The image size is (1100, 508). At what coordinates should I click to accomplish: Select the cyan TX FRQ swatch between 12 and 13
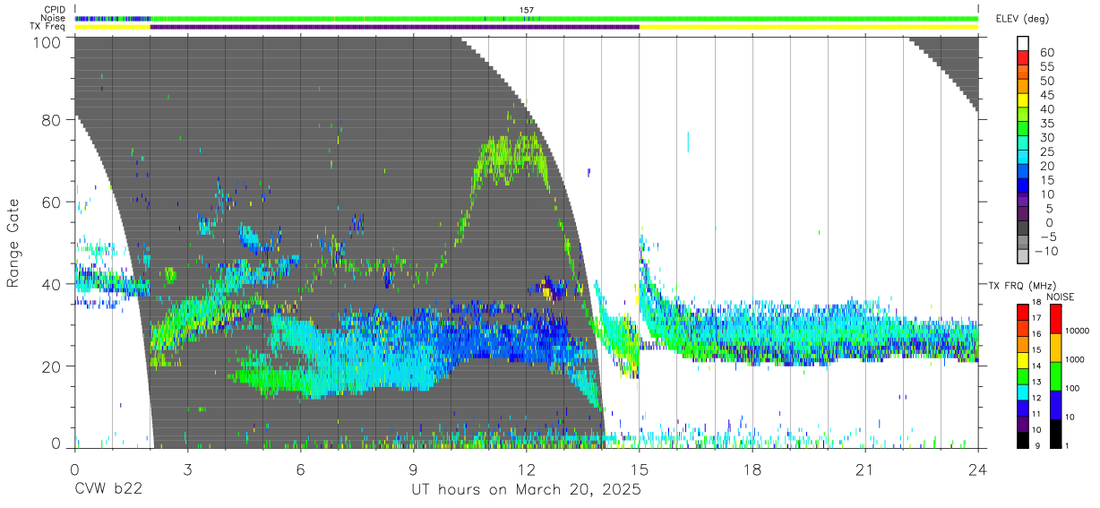1024,391
